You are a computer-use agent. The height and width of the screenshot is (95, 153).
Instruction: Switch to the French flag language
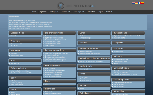click(139, 3)
